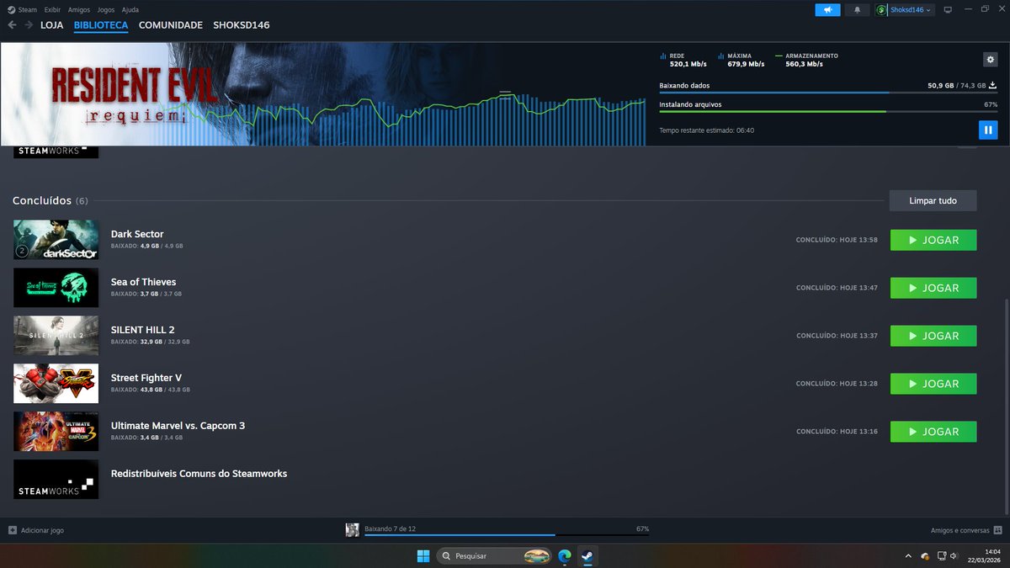The height and width of the screenshot is (568, 1010).
Task: Select Redistribuíveis Comuns do Steamworks title
Action: 199,474
